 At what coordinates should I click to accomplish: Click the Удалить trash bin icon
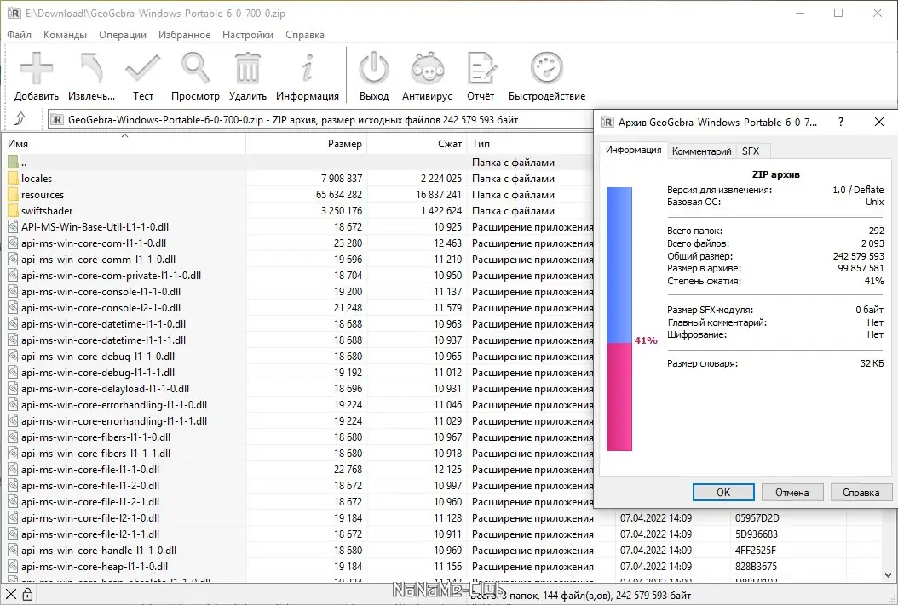(x=247, y=69)
